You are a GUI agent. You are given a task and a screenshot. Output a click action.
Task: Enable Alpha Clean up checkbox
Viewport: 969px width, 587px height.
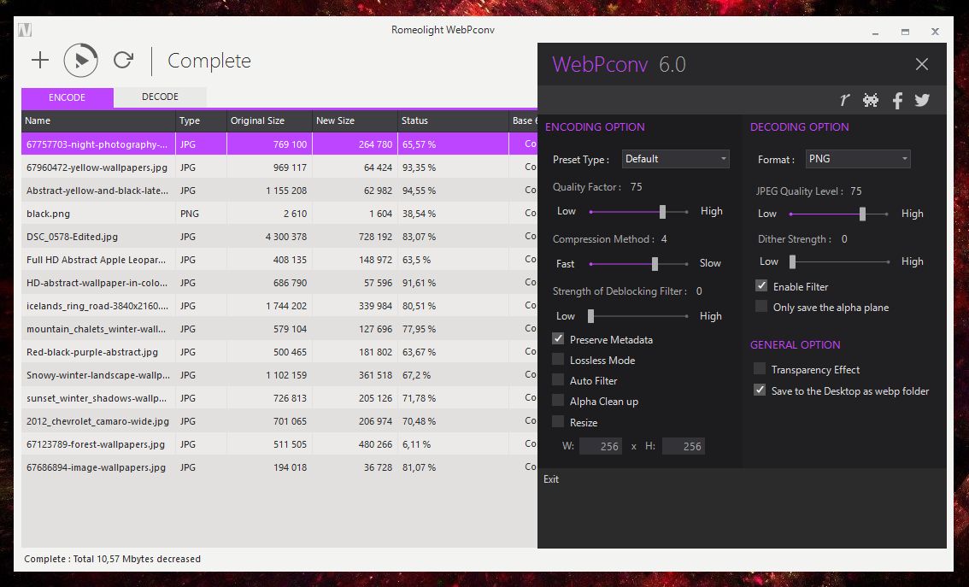(x=558, y=401)
